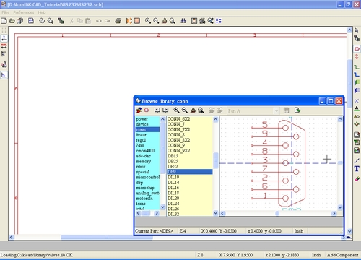Image resolution: width=361 pixels, height=260 pixels.
Task: Click the Zoom out icon in library browser toolbar
Action: 185,110
